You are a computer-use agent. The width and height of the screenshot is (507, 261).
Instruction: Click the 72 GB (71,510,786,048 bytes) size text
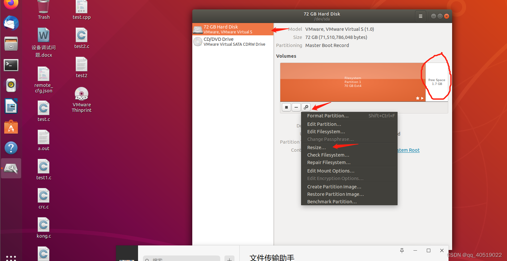pyautogui.click(x=336, y=37)
